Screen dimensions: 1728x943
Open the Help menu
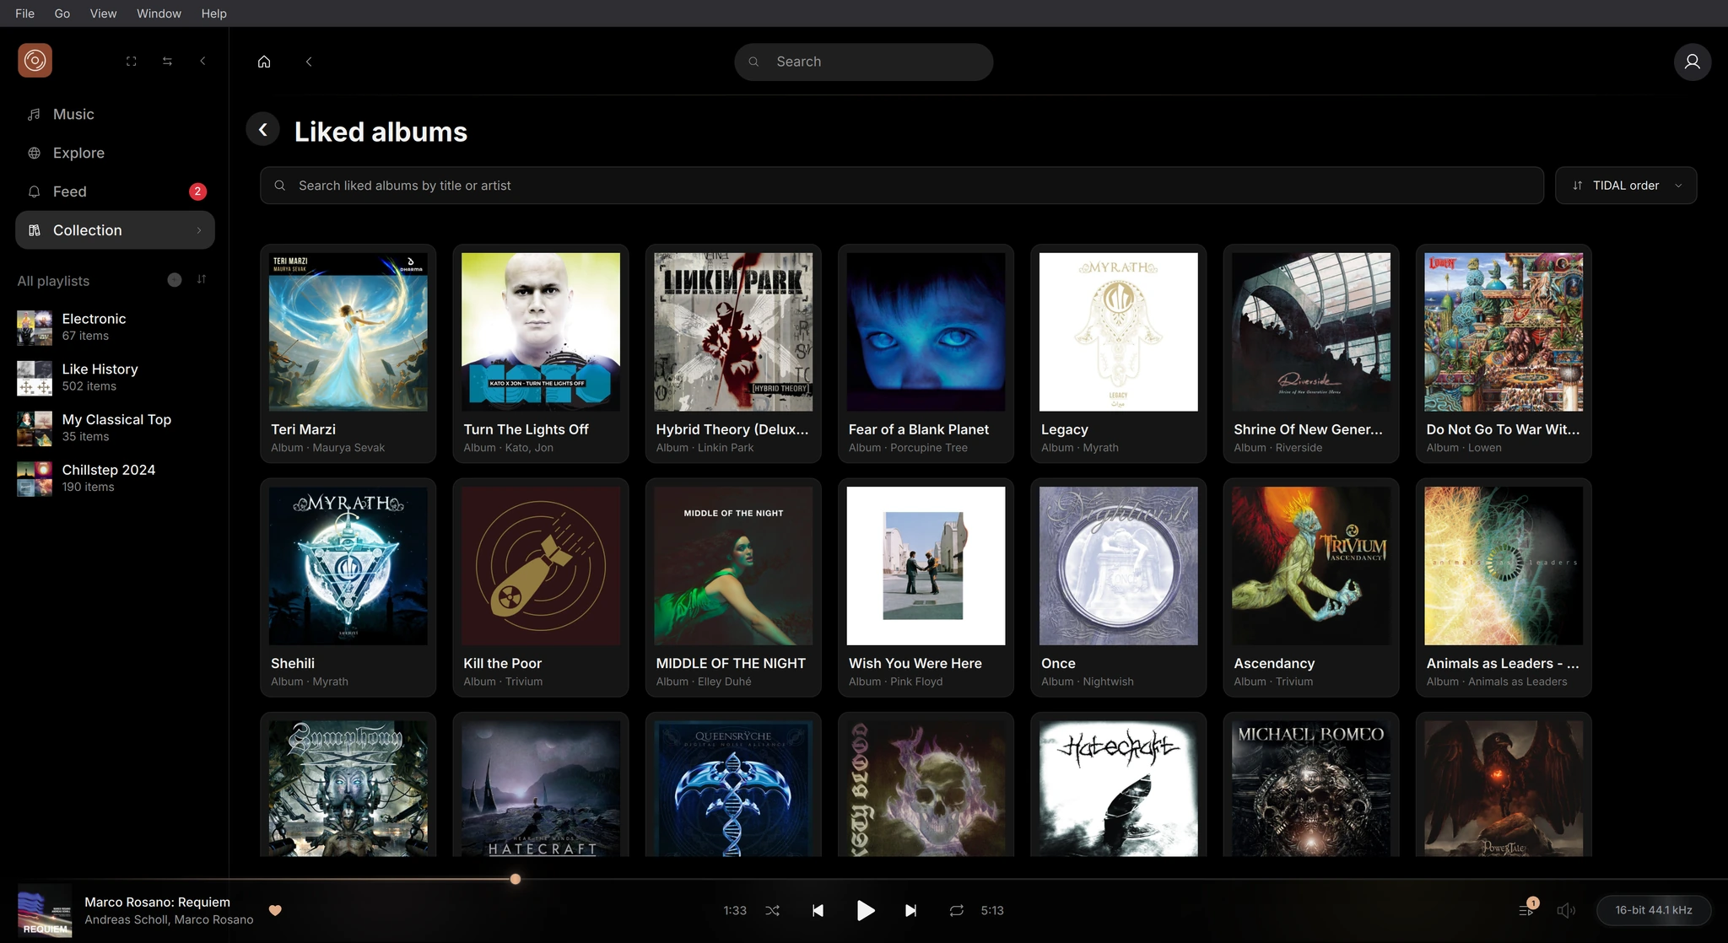pyautogui.click(x=213, y=13)
